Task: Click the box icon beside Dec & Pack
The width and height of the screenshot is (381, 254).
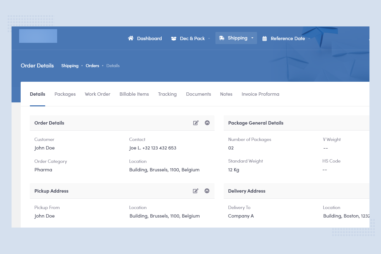Action: point(174,39)
